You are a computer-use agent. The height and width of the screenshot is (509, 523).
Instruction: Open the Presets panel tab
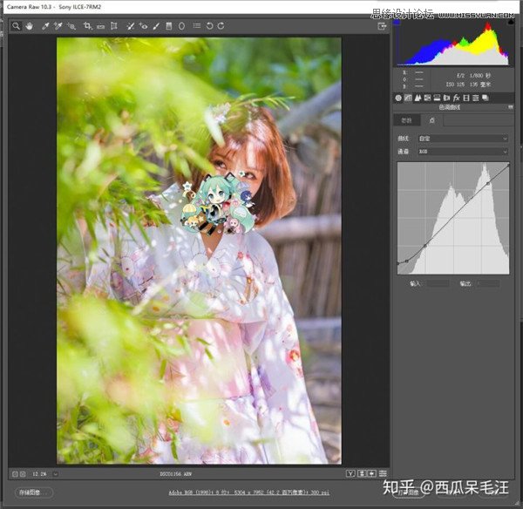pos(476,98)
